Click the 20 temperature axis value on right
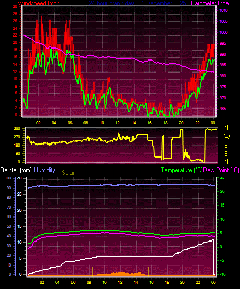 click(222, 191)
